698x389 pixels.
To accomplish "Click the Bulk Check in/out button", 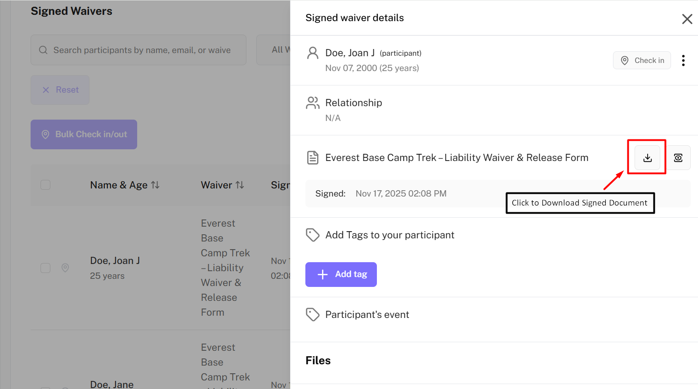I will pos(84,134).
